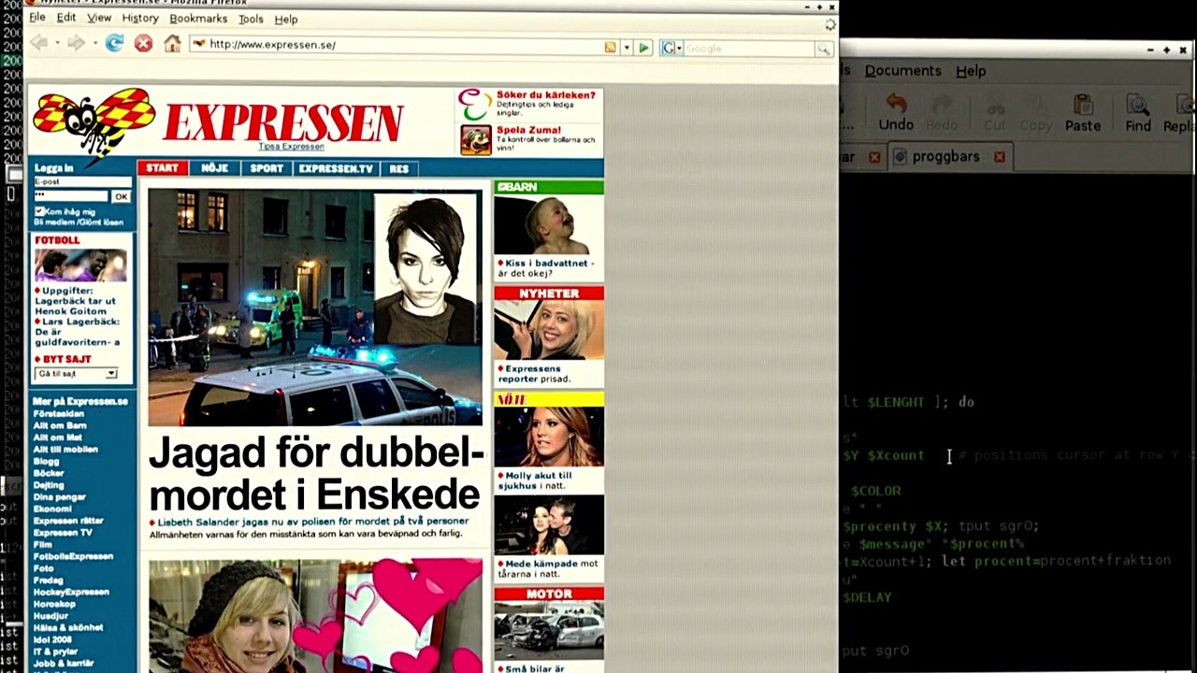Click the OK login button
The height and width of the screenshot is (673, 1197).
click(121, 196)
